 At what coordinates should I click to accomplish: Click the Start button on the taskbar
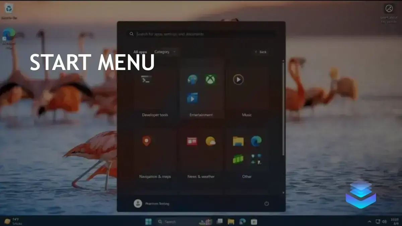tap(148, 222)
